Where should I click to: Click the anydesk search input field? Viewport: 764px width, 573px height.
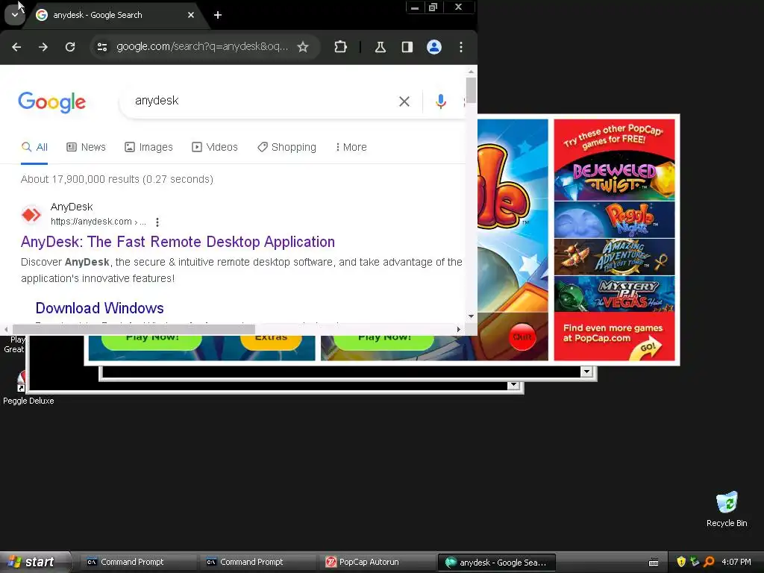263,101
